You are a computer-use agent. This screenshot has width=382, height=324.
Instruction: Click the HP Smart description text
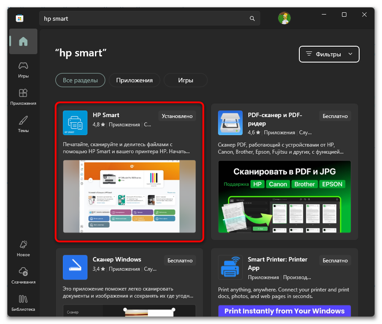126,148
